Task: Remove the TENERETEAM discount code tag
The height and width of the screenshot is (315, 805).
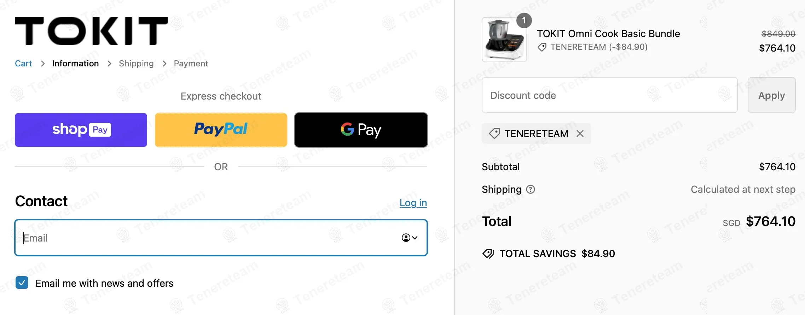Action: (580, 133)
